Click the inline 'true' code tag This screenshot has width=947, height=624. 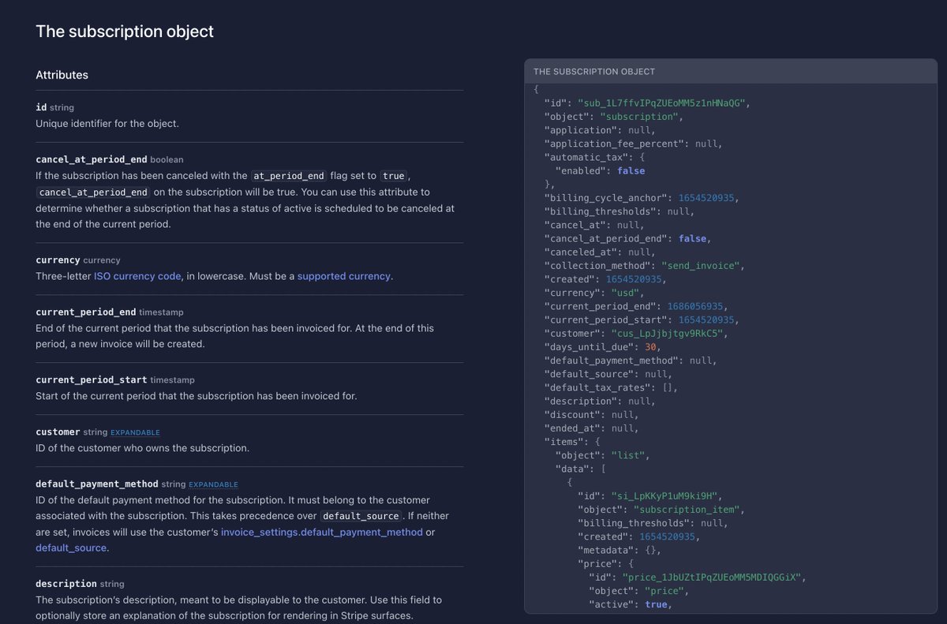[x=393, y=176]
